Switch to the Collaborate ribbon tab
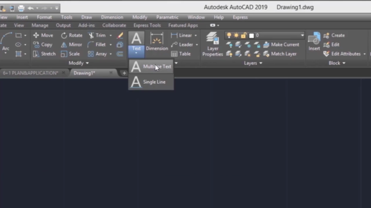The height and width of the screenshot is (208, 371). (114, 25)
